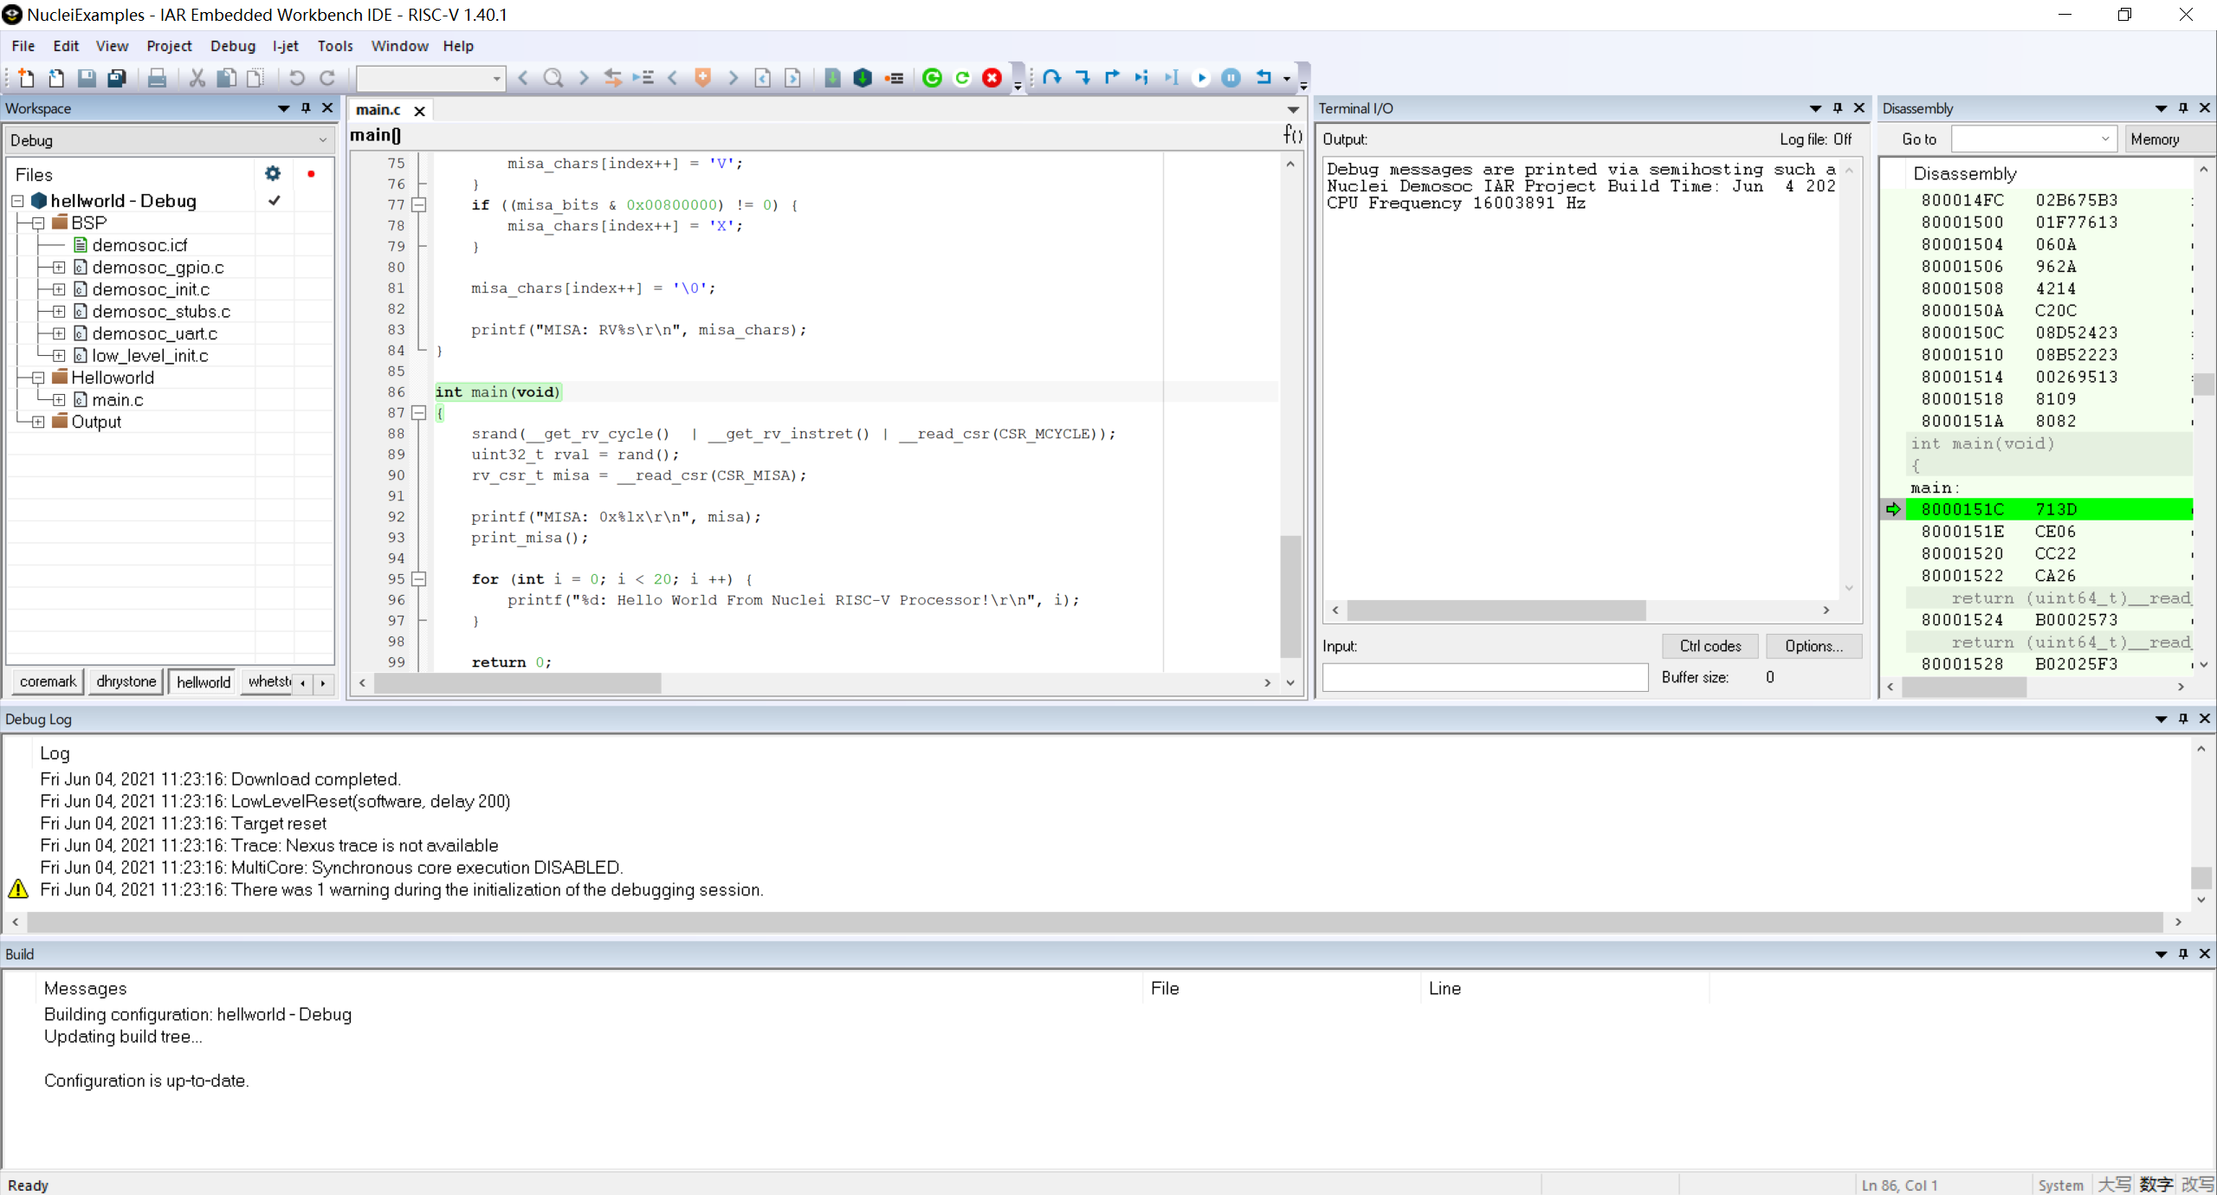
Task: Click the Ctrl codes button
Action: pyautogui.click(x=1710, y=646)
